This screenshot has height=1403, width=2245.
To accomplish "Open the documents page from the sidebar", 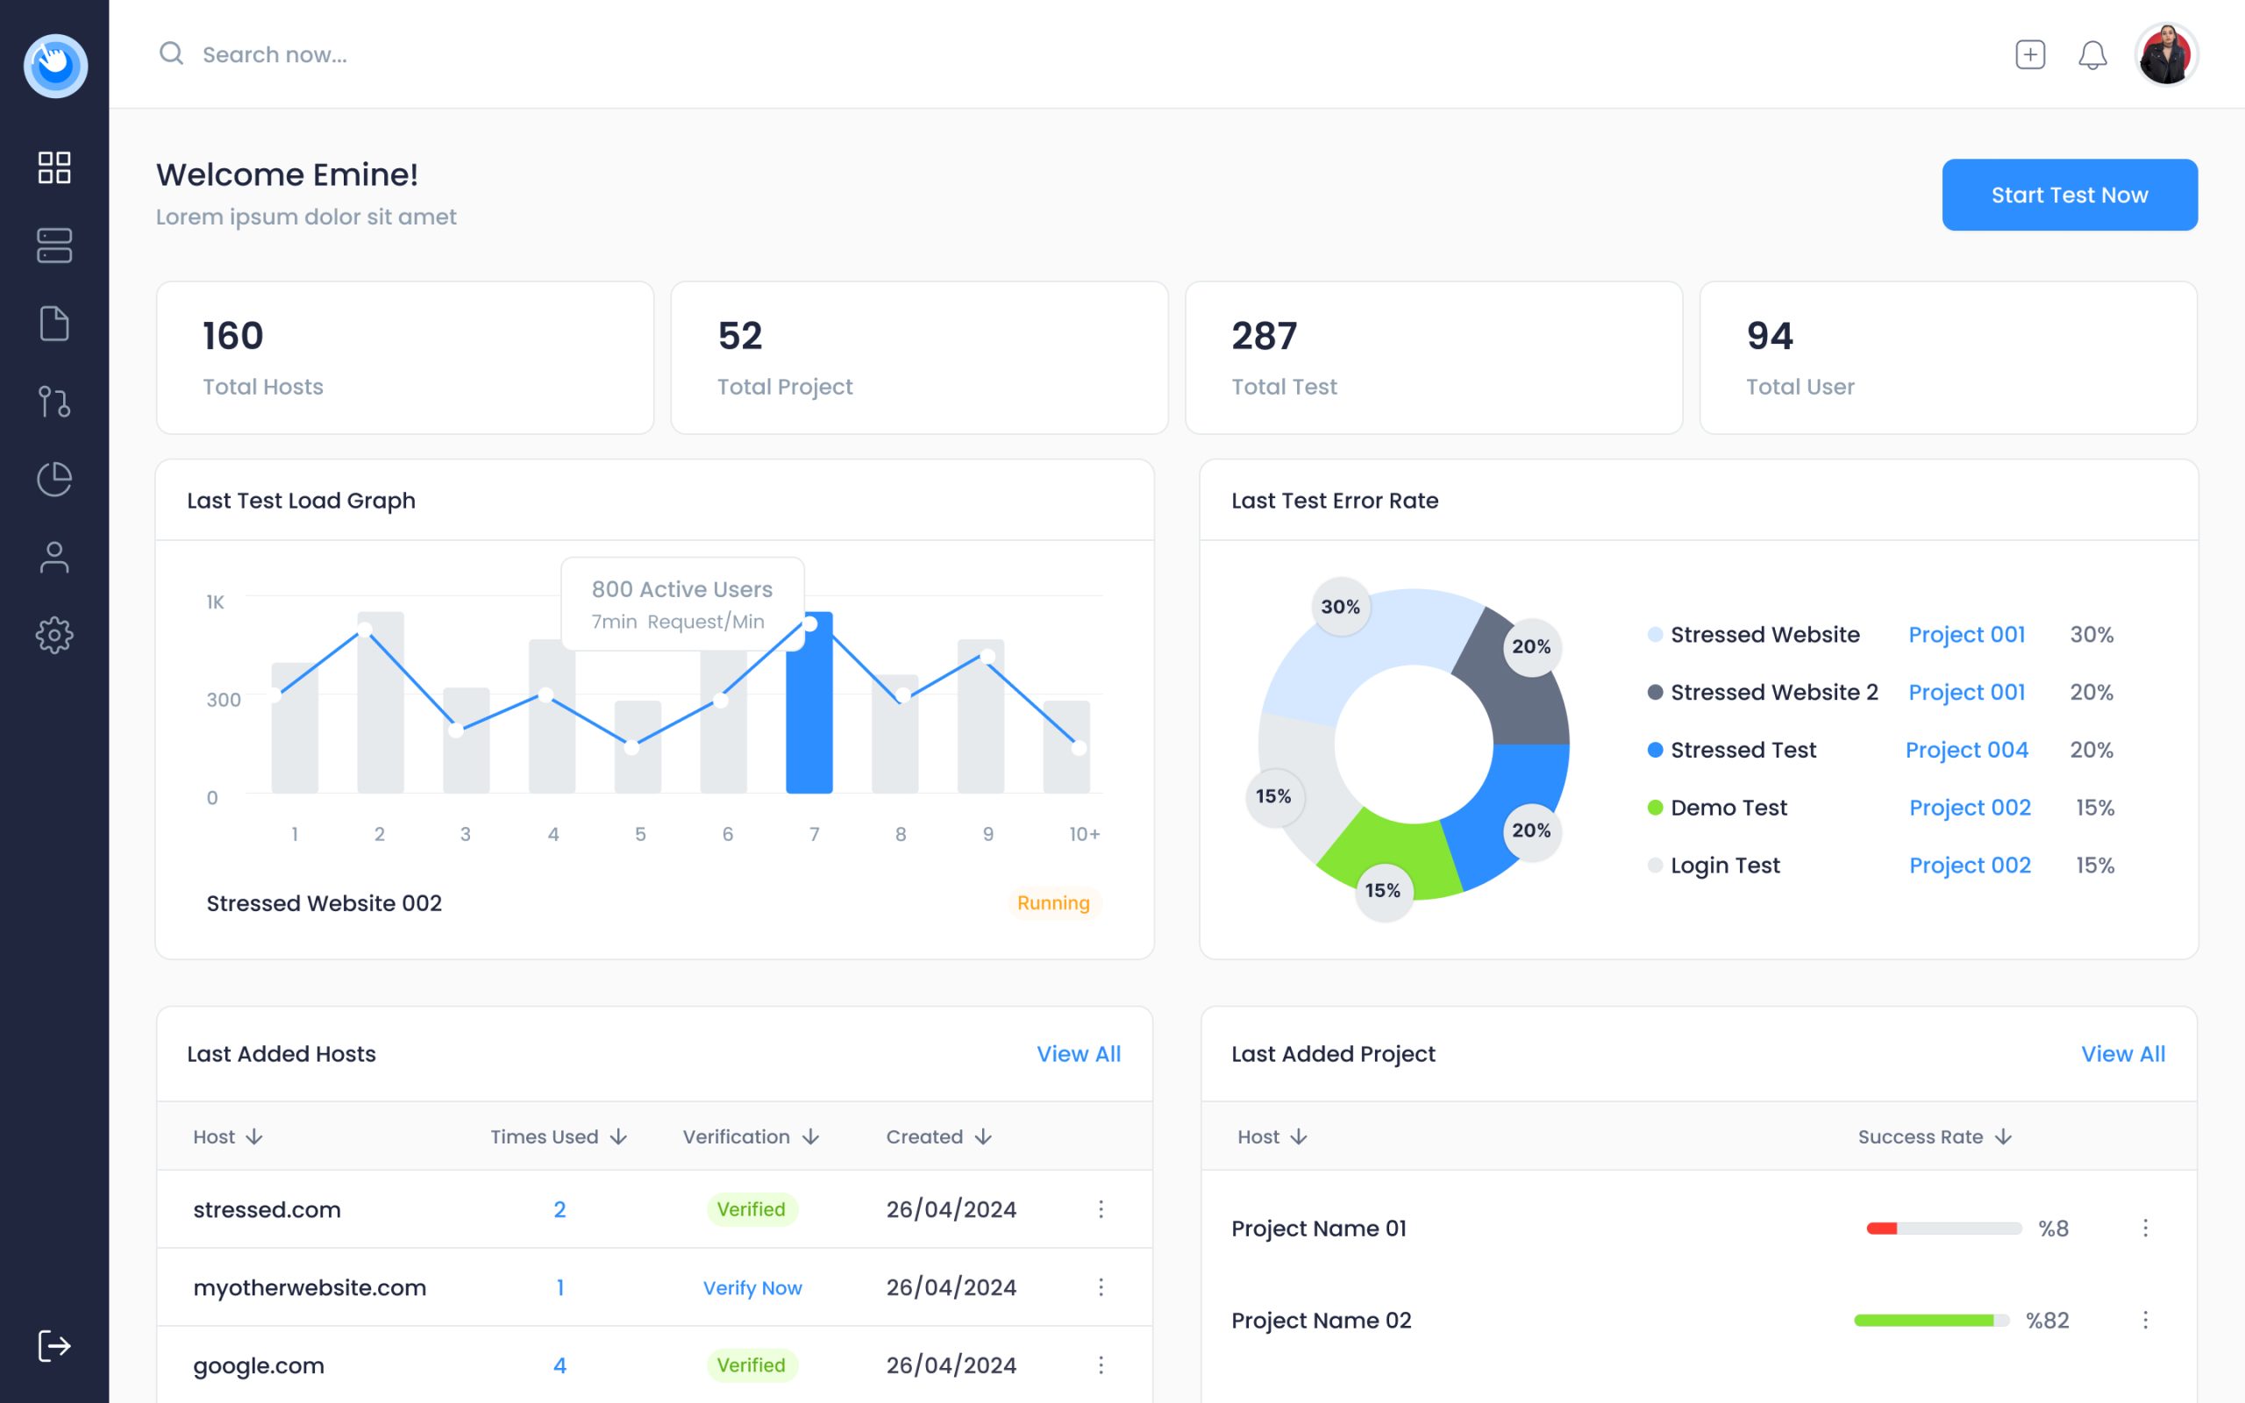I will [54, 324].
